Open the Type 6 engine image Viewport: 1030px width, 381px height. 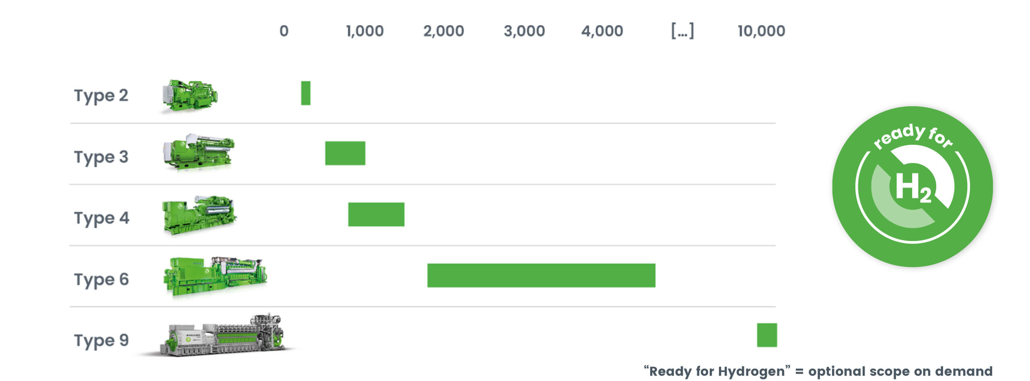click(x=215, y=276)
